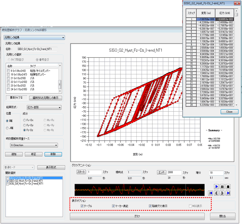242x224 pixels.
Task: Click the ステップ column header in table
Action: click(191, 13)
